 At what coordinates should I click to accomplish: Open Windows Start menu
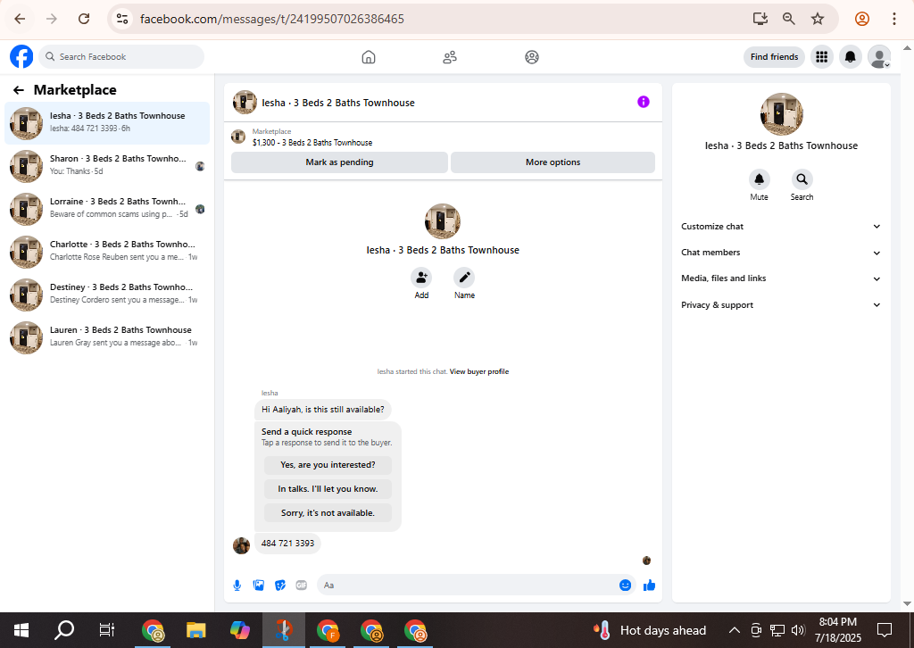pyautogui.click(x=21, y=630)
